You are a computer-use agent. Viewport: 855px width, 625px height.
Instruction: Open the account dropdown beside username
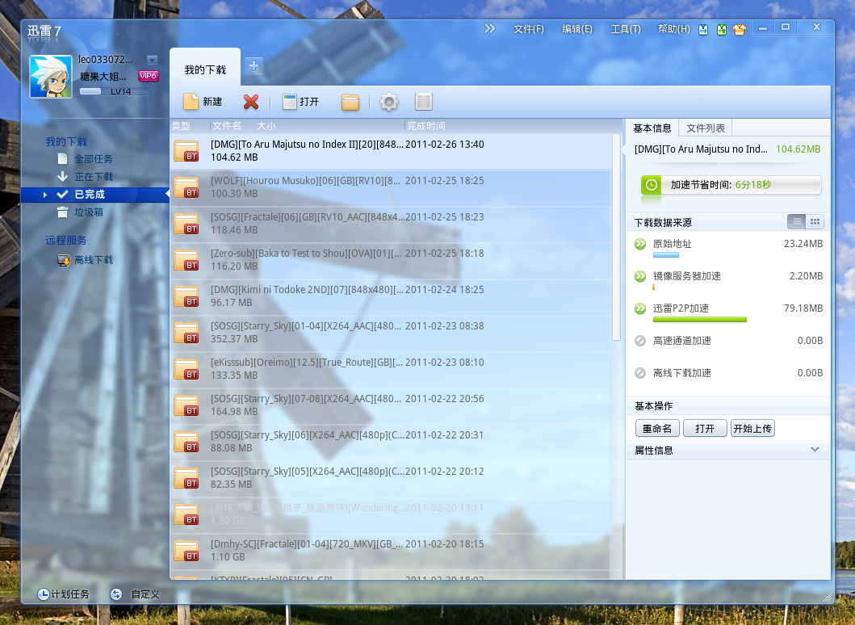pyautogui.click(x=152, y=60)
